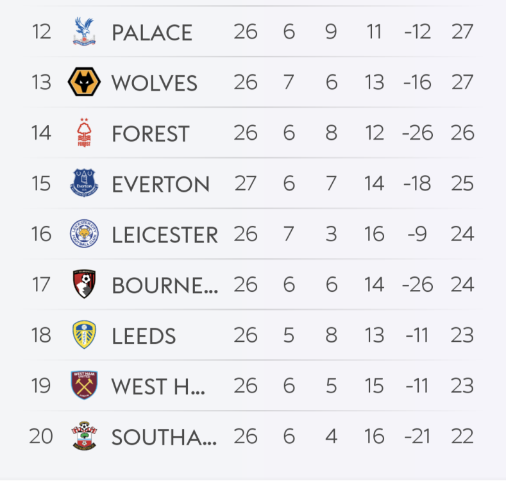Click Southampton's 22 points total

pyautogui.click(x=462, y=437)
